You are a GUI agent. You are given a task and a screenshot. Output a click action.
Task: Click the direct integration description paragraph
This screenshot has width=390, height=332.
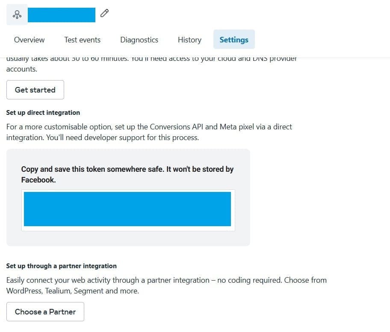tap(149, 132)
